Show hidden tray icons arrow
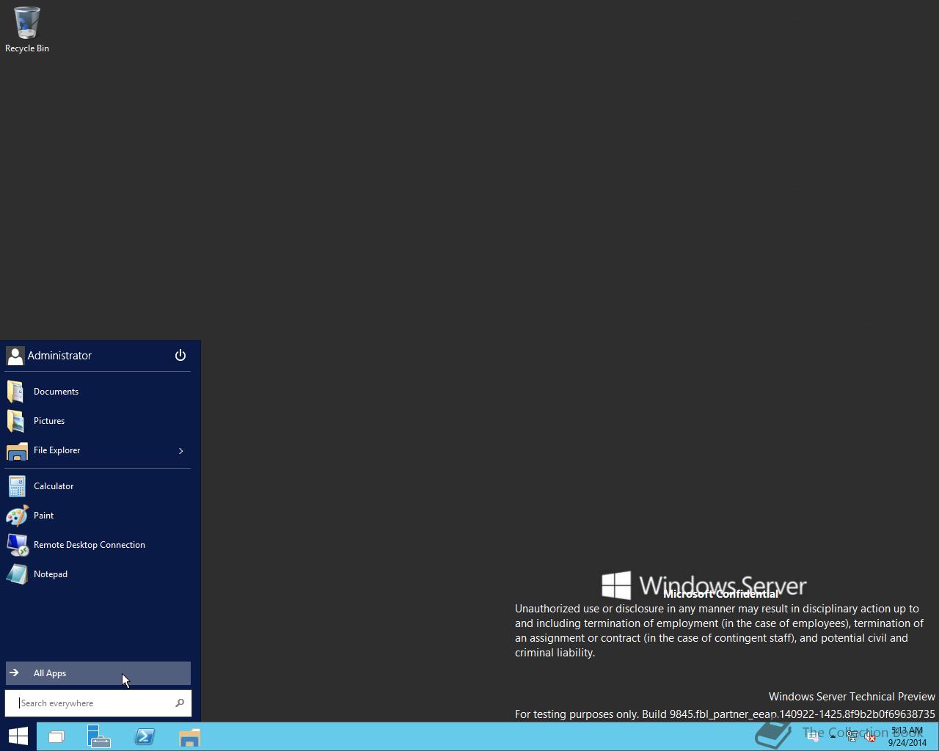This screenshot has height=751, width=939. [833, 736]
